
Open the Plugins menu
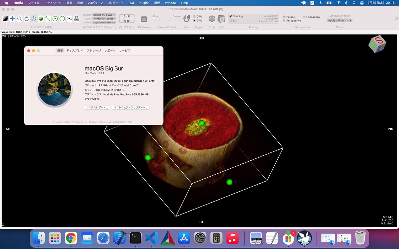point(144,3)
